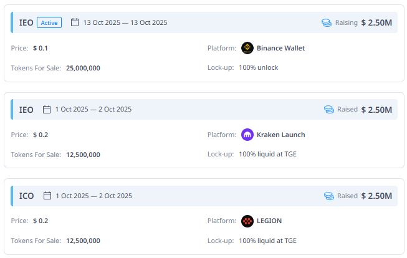Click the $ 0.1 price value
407x258 pixels.
tap(41, 48)
